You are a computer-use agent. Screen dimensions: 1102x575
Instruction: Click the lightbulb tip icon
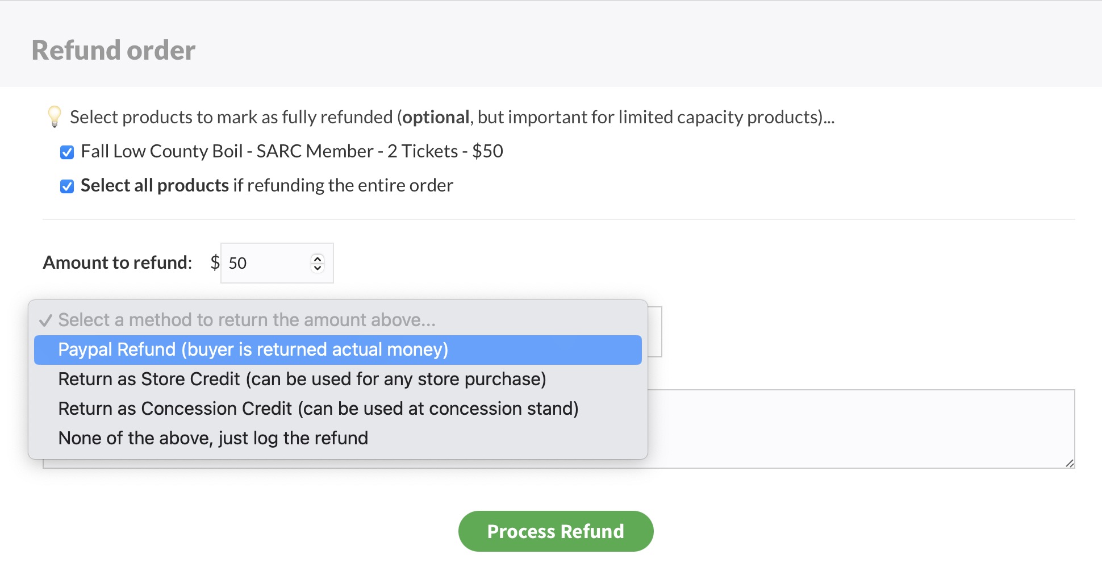[x=55, y=116]
